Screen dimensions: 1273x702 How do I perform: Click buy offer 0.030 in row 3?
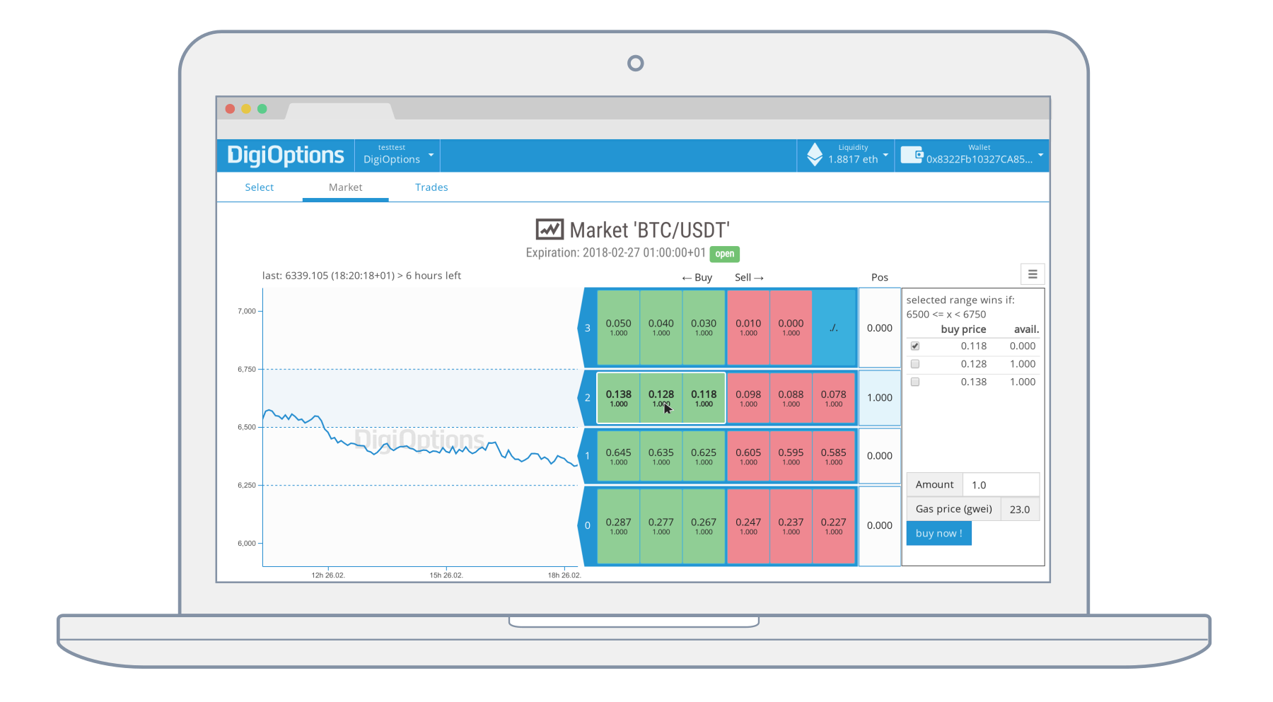coord(704,327)
